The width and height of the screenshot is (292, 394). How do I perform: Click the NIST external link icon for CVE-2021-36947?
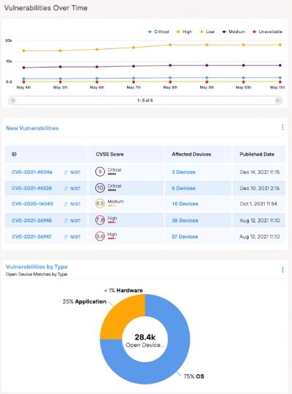click(66, 237)
